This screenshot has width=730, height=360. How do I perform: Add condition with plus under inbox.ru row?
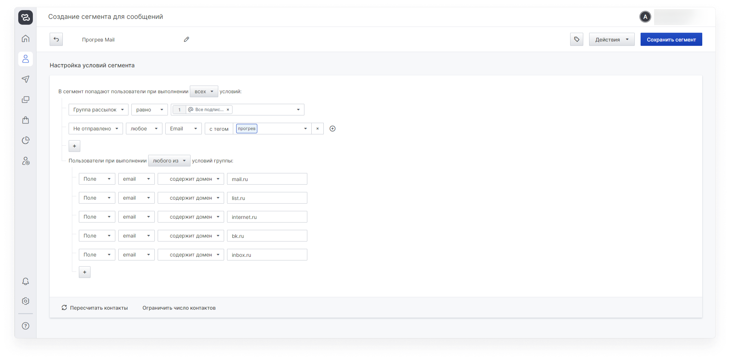85,272
